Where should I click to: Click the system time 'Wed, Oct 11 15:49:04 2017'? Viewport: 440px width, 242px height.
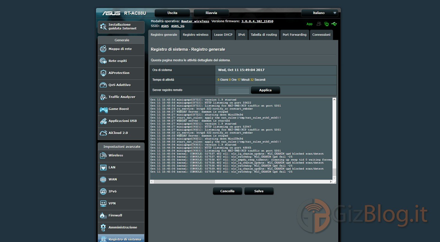[x=241, y=70]
